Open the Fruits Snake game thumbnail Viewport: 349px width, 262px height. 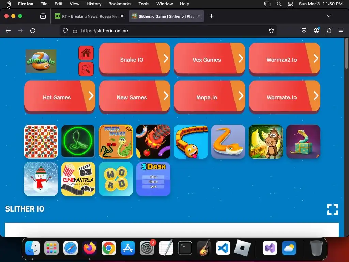point(116,142)
